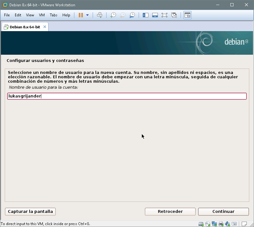Click the Retroceder button
The width and height of the screenshot is (254, 227).
170,212
